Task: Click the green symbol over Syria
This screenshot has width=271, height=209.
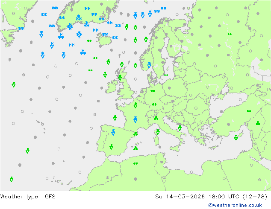Action: tap(258, 123)
